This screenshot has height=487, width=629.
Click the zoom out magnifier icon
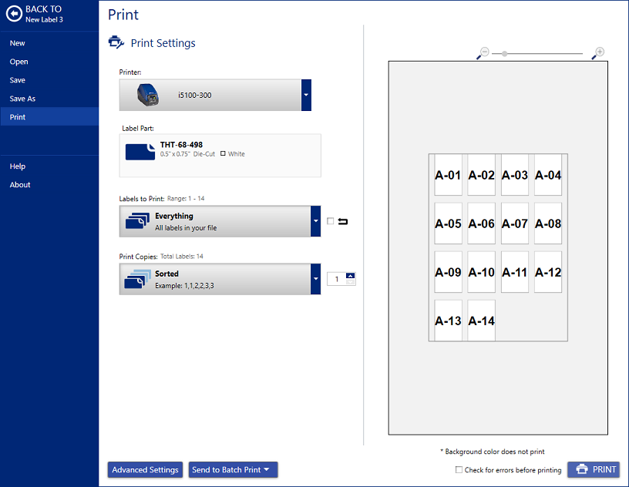pyautogui.click(x=483, y=53)
